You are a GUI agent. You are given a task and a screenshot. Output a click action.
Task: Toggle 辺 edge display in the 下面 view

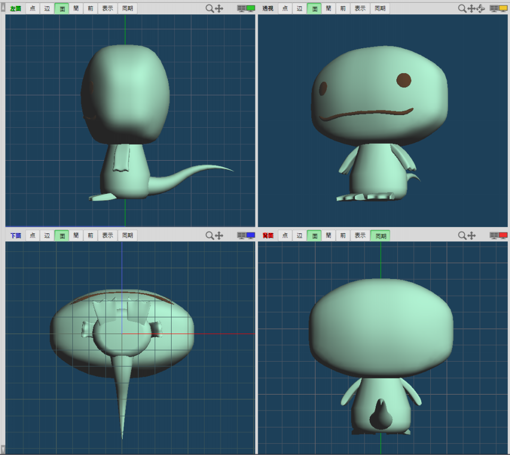(47, 235)
